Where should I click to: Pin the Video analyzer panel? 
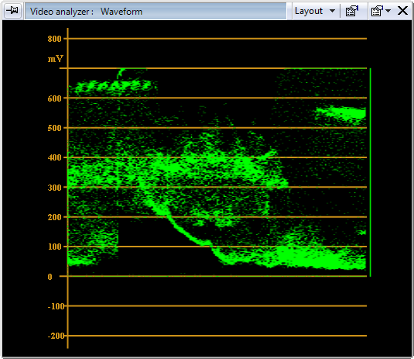[12, 11]
